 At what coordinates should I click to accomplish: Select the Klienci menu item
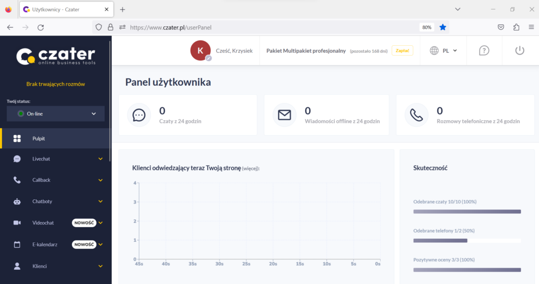coord(56,266)
